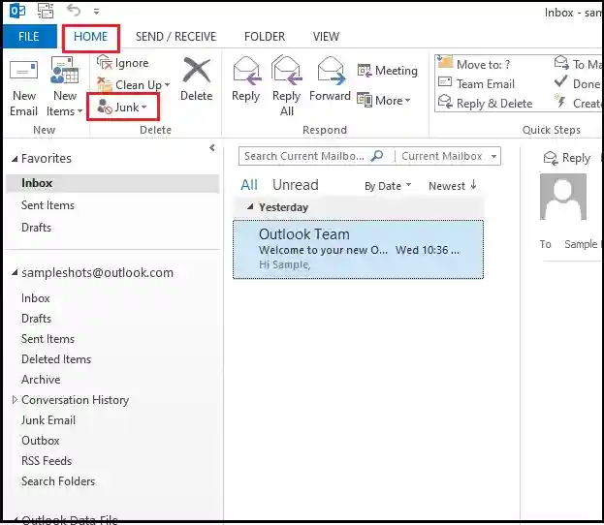Click the Create New quick step
Viewport: 604px width, 525px height.
(578, 103)
